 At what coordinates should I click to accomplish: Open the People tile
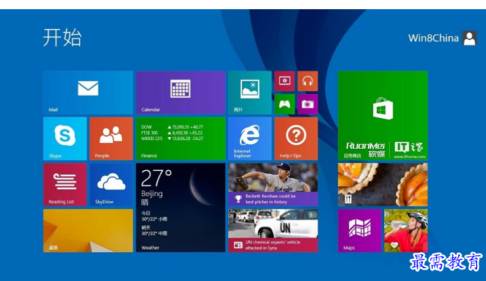[x=111, y=138]
